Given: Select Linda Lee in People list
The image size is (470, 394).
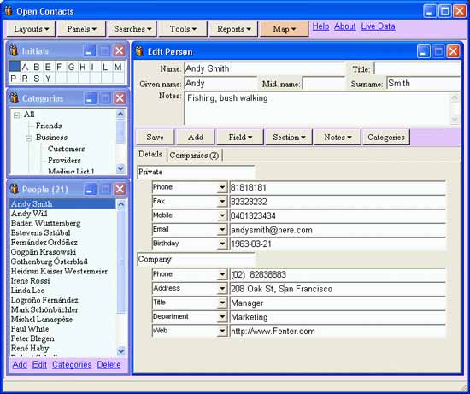Looking at the screenshot, I should point(62,291).
